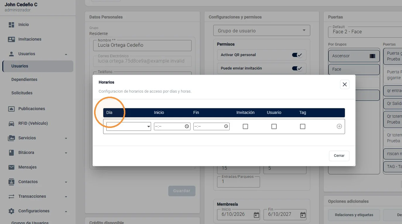
Task: Click the Inicio dashboard icon in sidebar
Action: coord(11,25)
